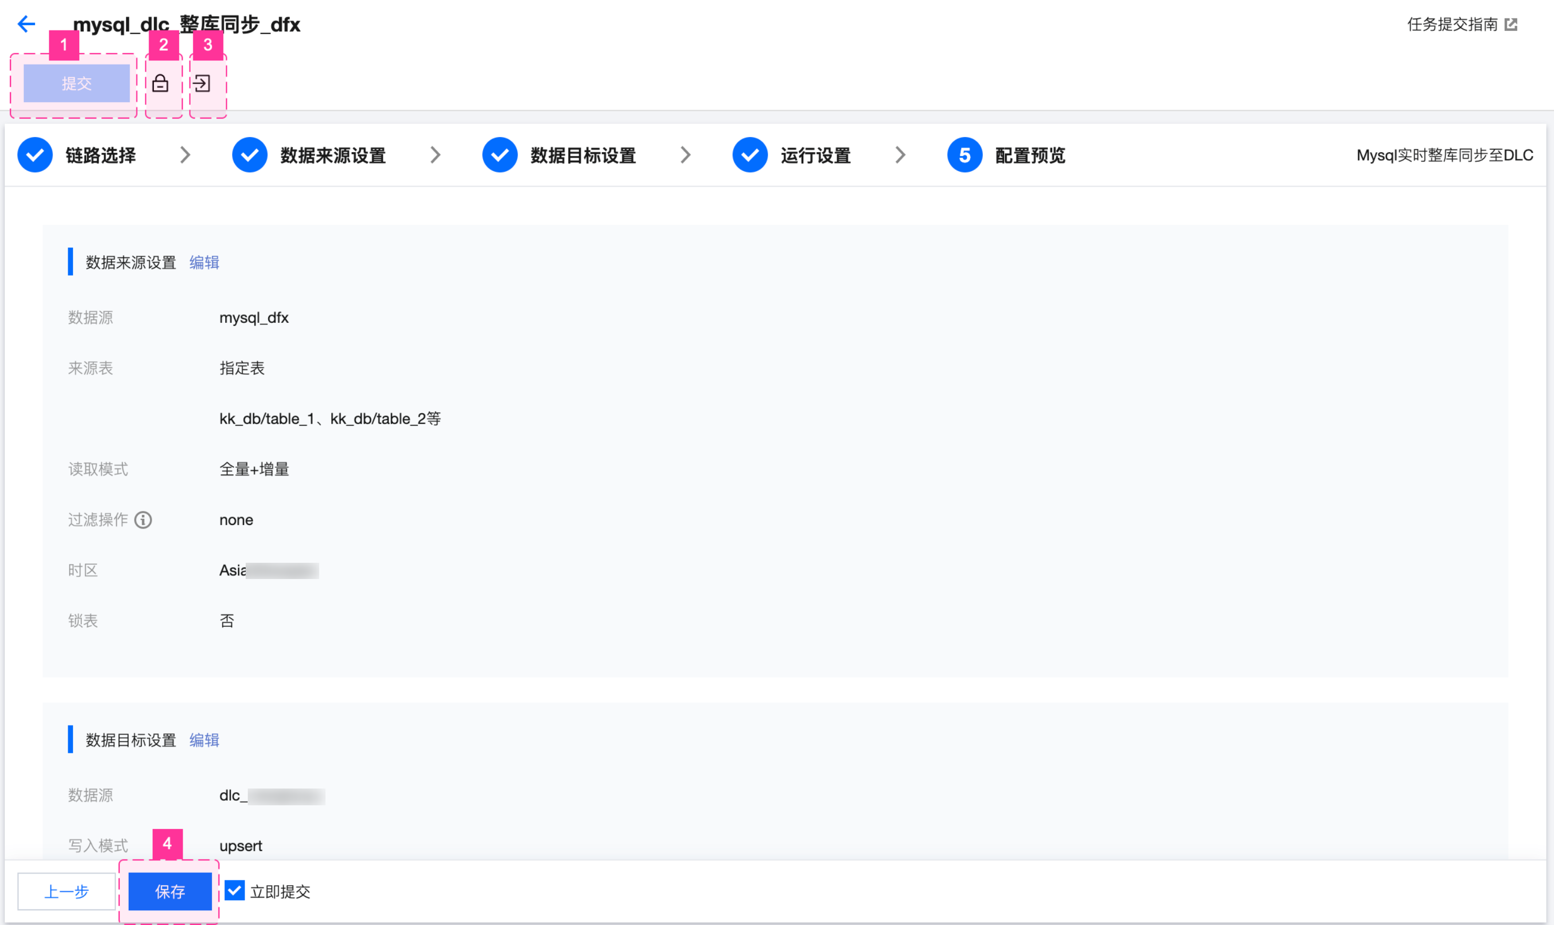
Task: Click 编辑 link beside 数据目标设置 section
Action: point(204,740)
